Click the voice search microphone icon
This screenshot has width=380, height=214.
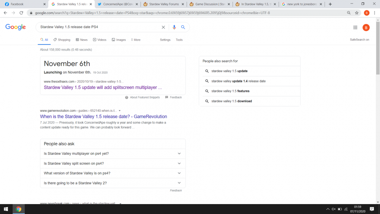click(x=174, y=27)
